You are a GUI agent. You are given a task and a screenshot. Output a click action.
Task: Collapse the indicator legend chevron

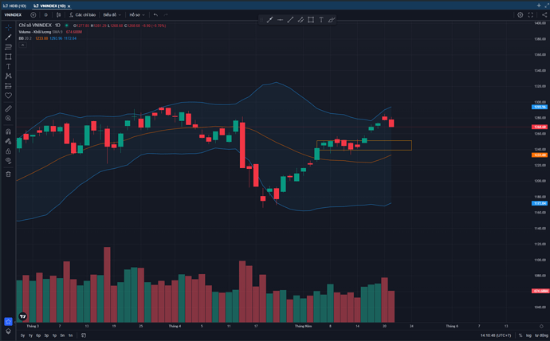[22, 45]
